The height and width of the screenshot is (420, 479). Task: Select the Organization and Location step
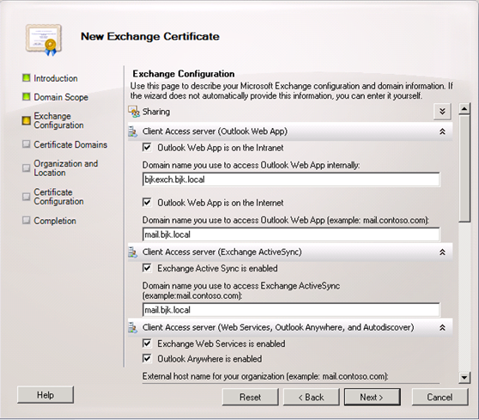[66, 168]
